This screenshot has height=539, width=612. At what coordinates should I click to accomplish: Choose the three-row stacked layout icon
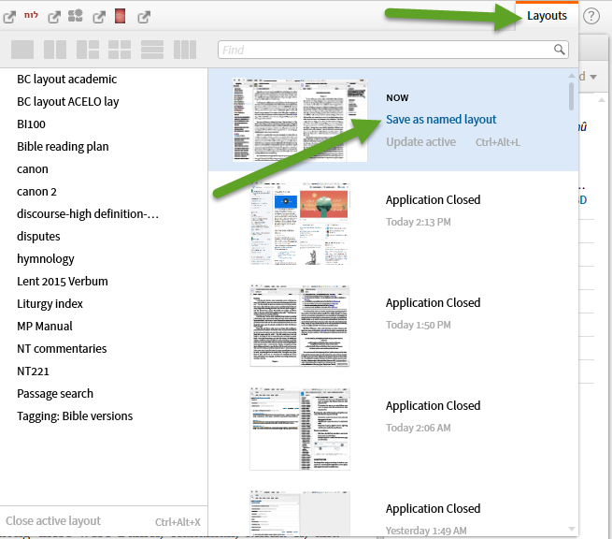tap(152, 50)
